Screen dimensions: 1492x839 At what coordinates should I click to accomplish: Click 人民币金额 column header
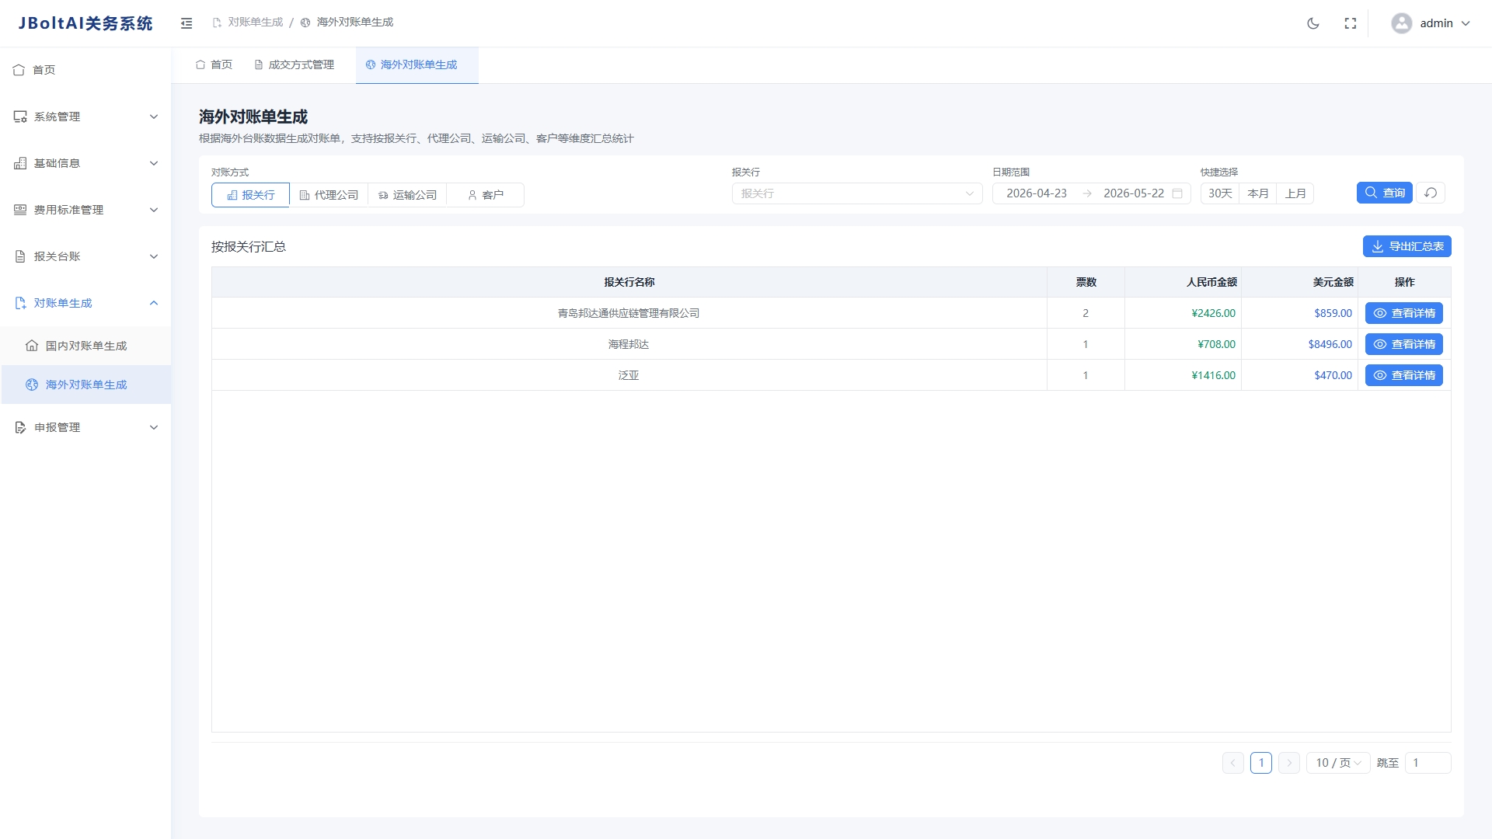point(1183,282)
